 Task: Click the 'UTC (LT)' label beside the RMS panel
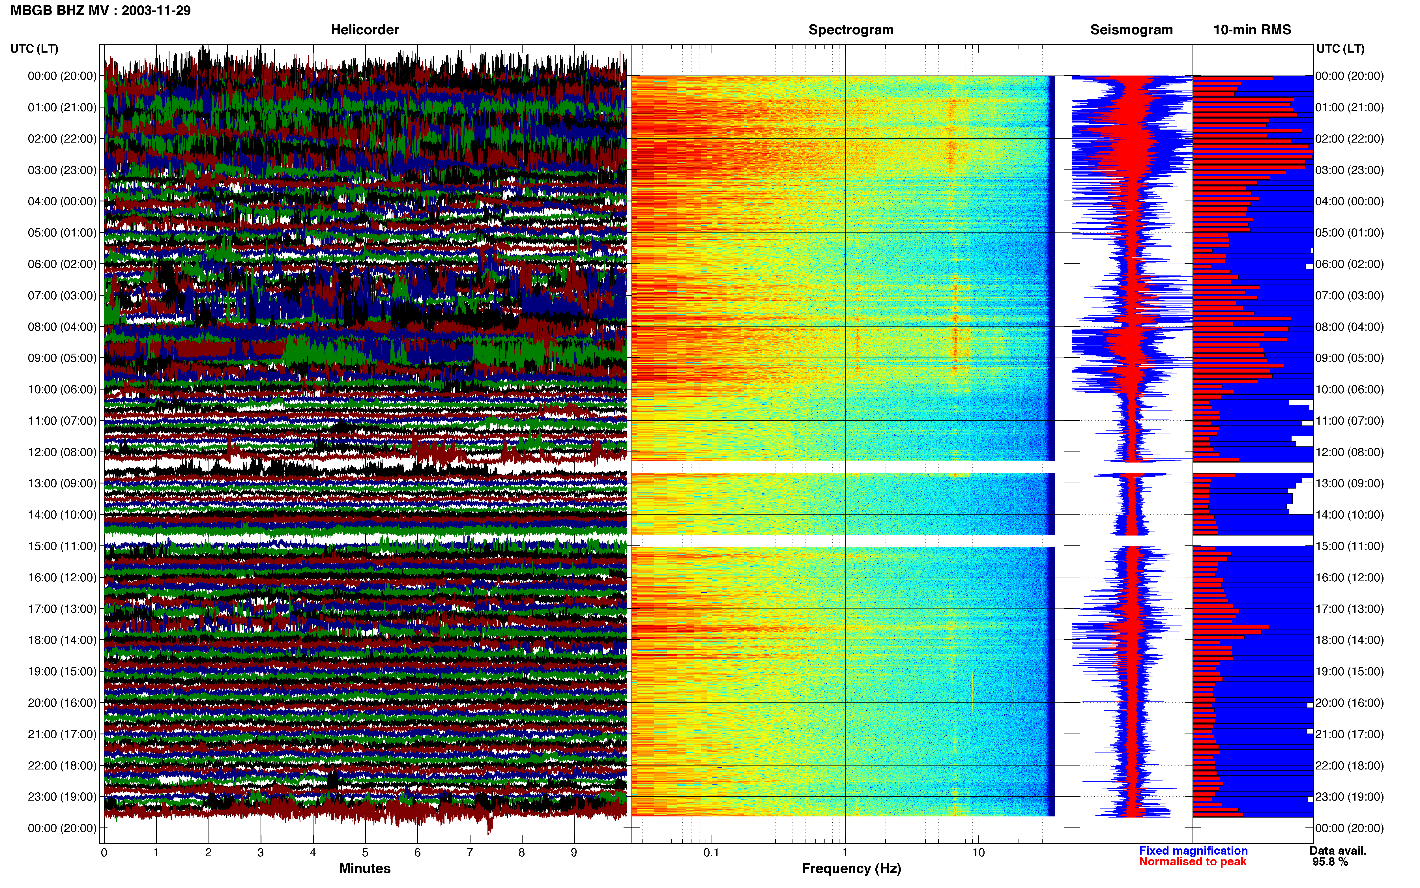point(1340,49)
